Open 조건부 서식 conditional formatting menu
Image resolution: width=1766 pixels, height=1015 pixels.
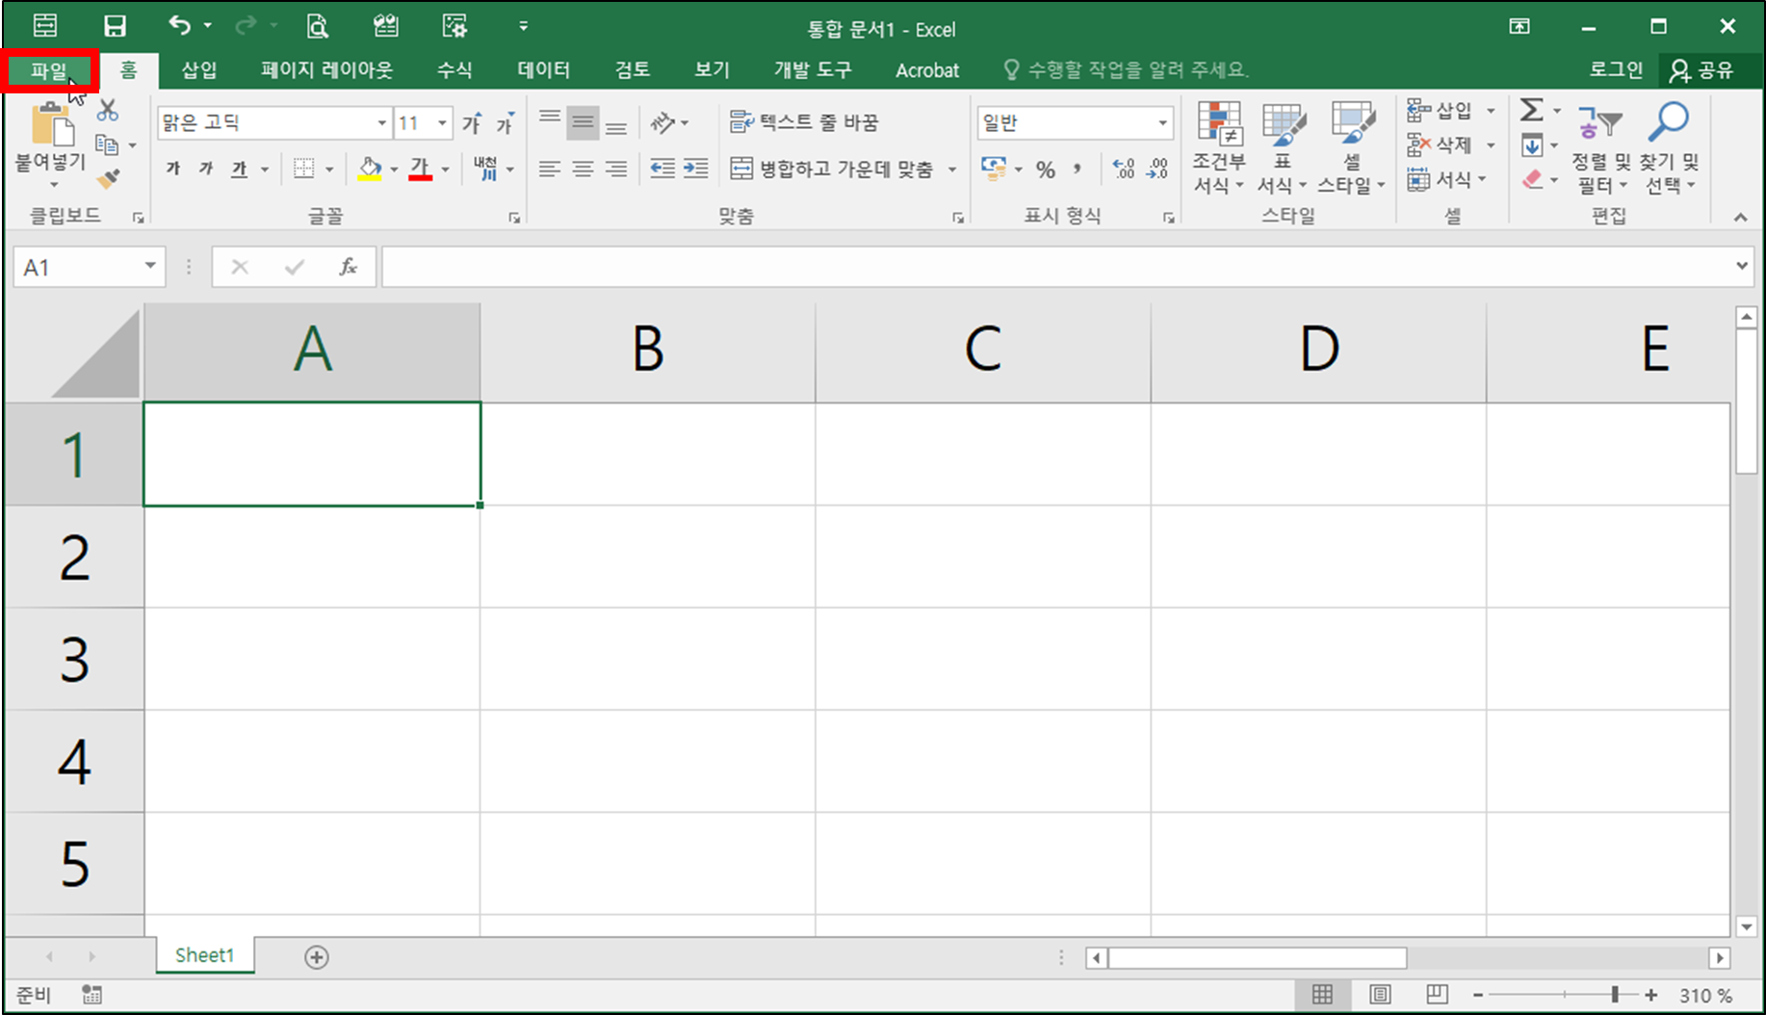pos(1219,147)
